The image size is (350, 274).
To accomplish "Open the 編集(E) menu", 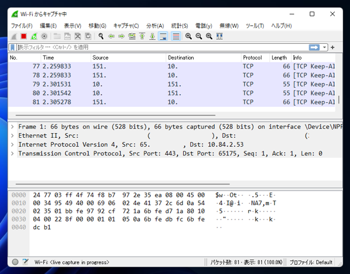I will click(48, 26).
